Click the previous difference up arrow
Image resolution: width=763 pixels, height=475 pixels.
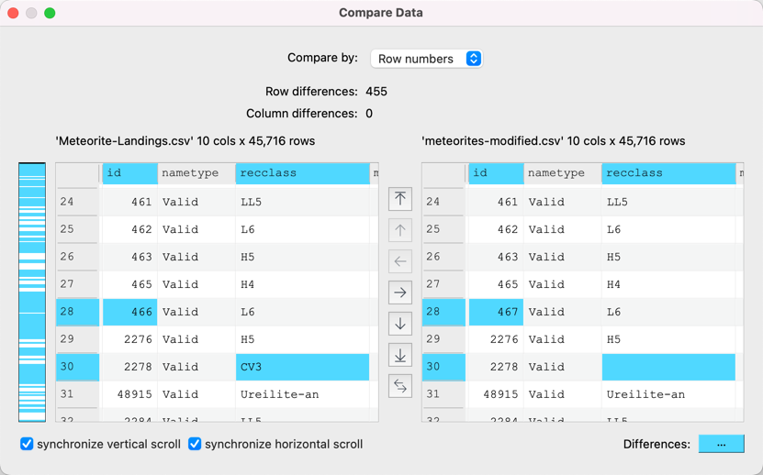(400, 230)
